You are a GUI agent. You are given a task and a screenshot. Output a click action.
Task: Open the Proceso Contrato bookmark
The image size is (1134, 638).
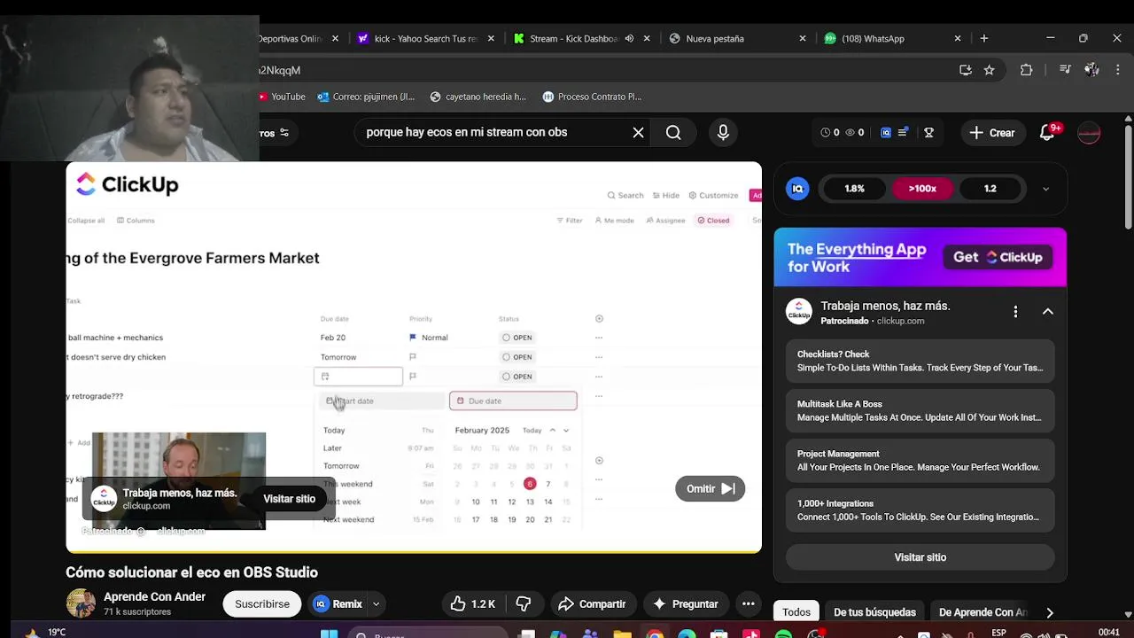tap(592, 97)
